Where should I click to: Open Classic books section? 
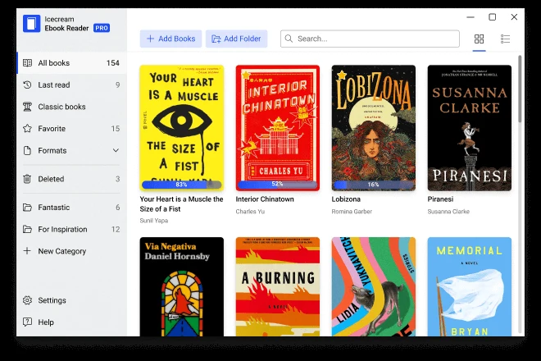pos(72,107)
